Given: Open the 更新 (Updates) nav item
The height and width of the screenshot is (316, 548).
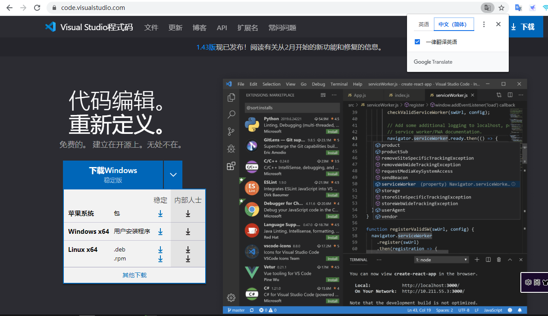Looking at the screenshot, I should coord(175,28).
